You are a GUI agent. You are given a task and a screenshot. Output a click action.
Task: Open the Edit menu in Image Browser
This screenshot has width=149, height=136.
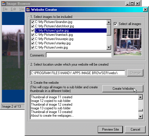point(13,9)
